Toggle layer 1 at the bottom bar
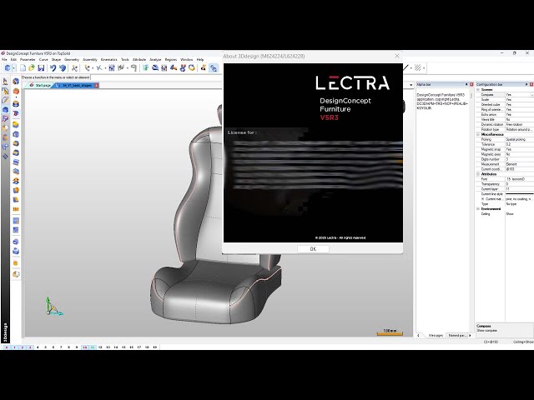This screenshot has height=400, width=534. [14, 347]
